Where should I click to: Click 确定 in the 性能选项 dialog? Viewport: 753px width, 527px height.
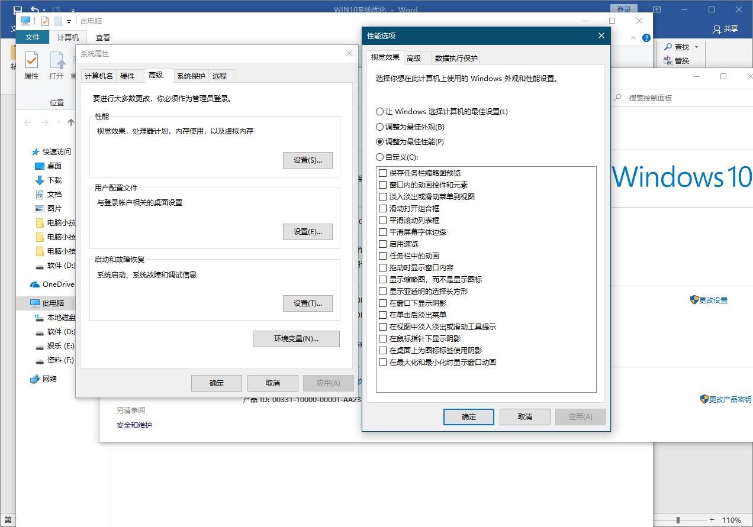click(469, 417)
